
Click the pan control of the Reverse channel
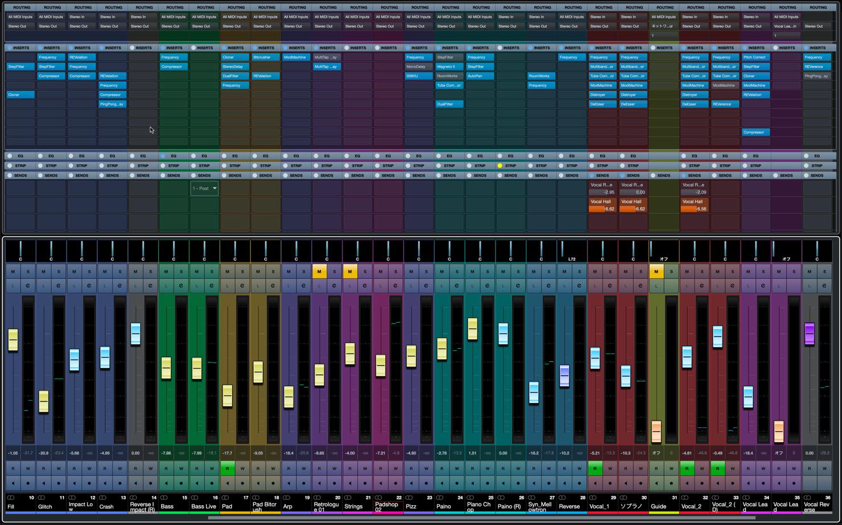pyautogui.click(x=572, y=251)
